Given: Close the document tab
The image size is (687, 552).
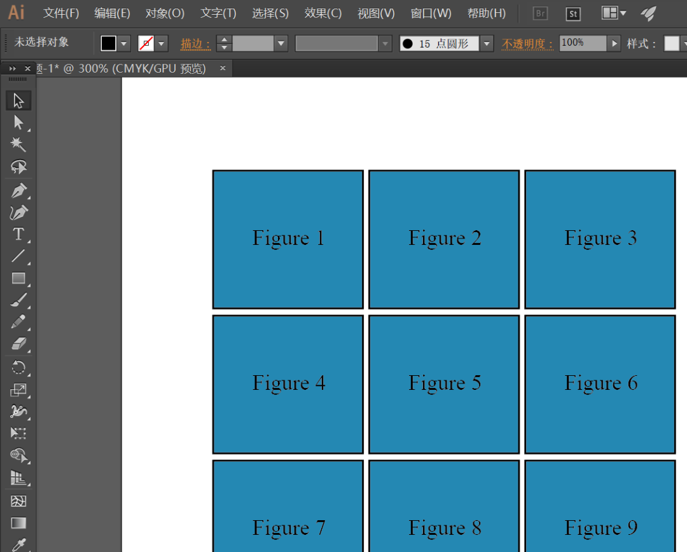Looking at the screenshot, I should coord(223,68).
